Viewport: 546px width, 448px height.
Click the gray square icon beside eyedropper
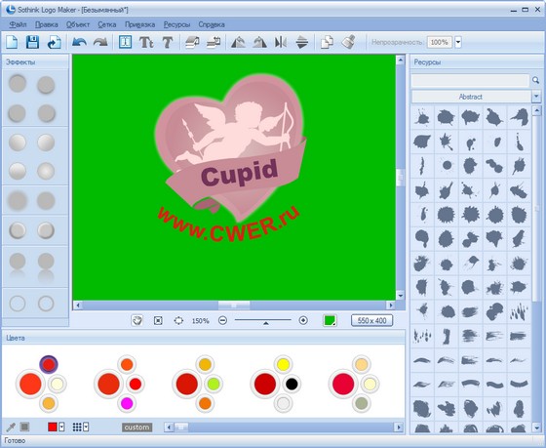tap(24, 427)
